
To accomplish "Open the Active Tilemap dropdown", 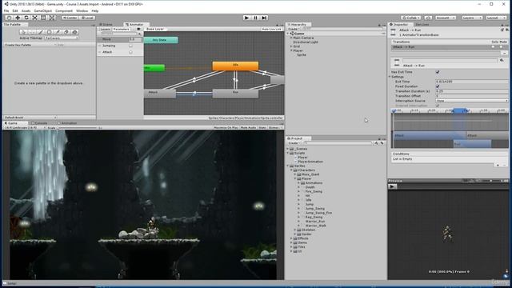I will (x=62, y=38).
